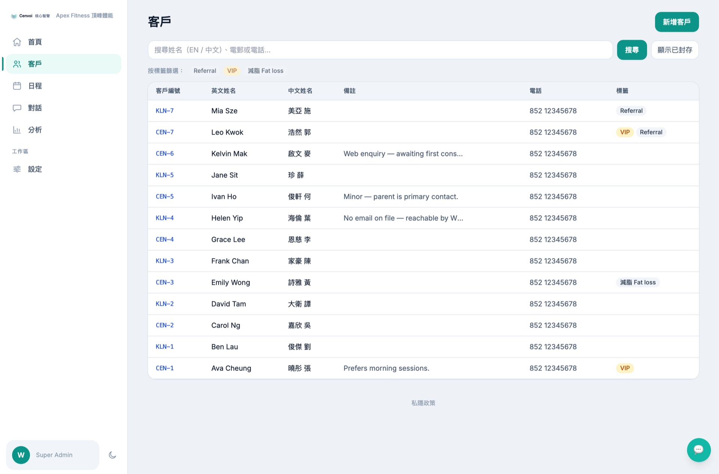Viewport: 719px width, 474px height.
Task: Filter by the VIP tag
Action: click(x=232, y=71)
